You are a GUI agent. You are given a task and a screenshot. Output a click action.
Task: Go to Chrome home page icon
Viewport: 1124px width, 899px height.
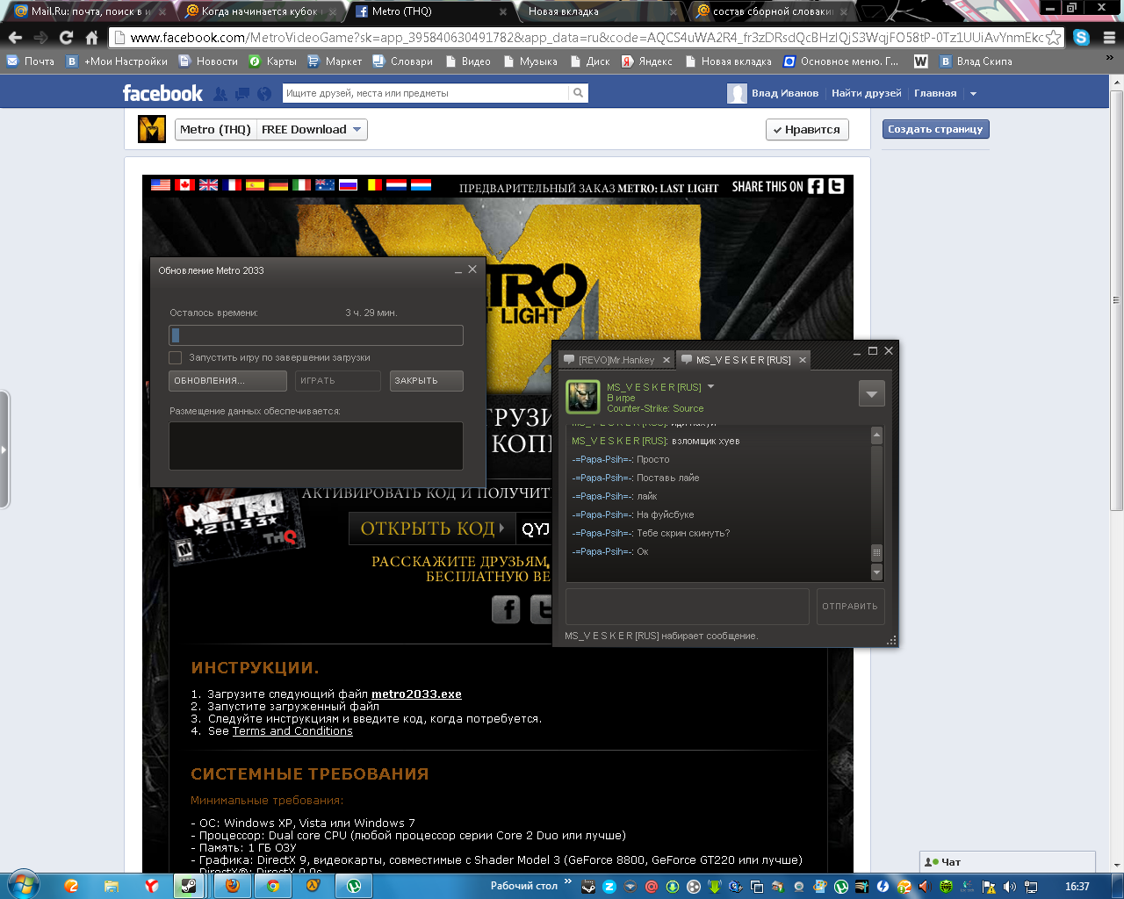pos(91,38)
